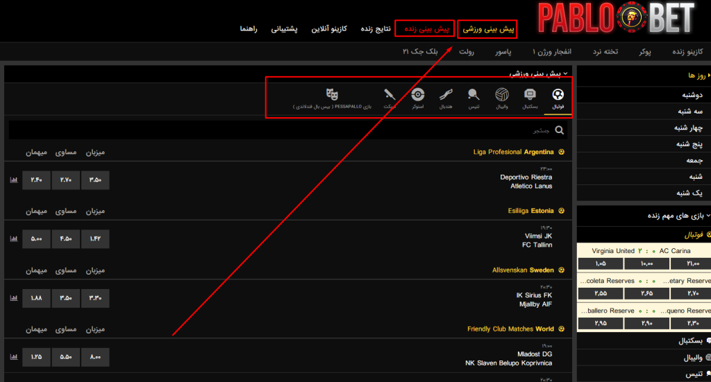Open the Allsvenskan Sweden league header
The image size is (711, 382).
(523, 270)
